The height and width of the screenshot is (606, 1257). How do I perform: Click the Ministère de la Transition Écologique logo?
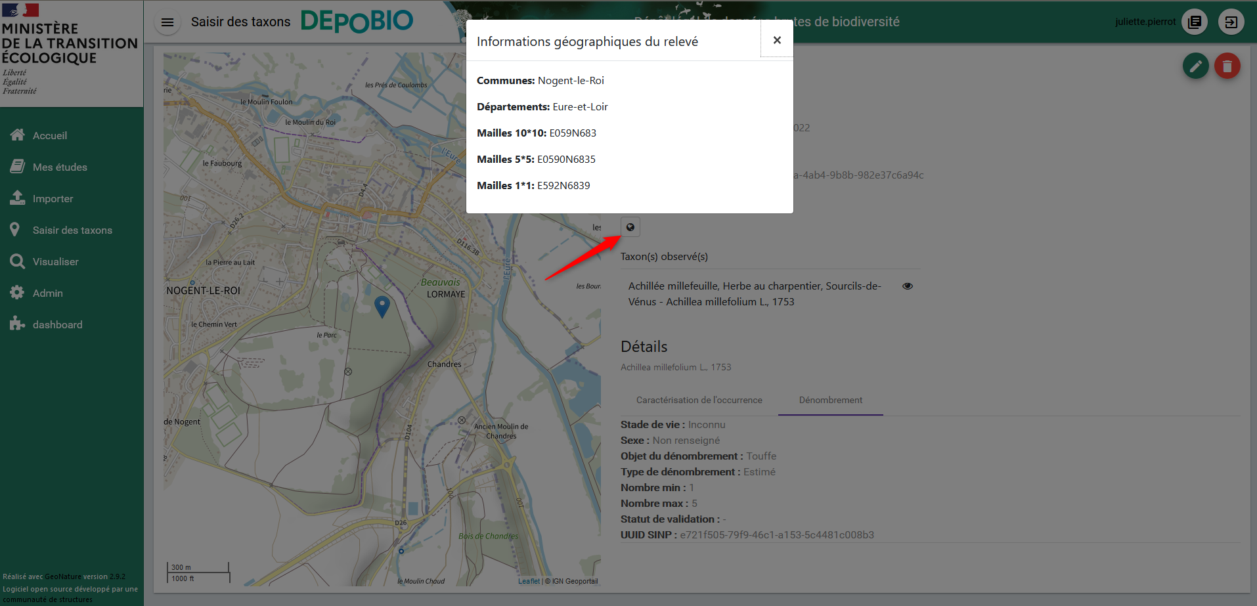pyautogui.click(x=71, y=53)
